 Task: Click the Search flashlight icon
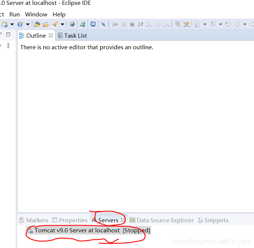[x=55, y=25]
